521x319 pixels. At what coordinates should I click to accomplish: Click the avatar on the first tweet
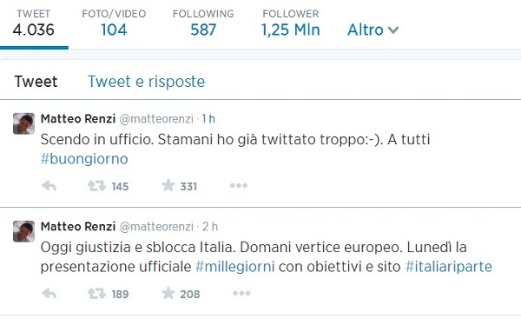coord(23,123)
